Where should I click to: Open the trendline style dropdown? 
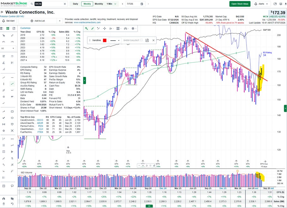[x=115, y=40]
